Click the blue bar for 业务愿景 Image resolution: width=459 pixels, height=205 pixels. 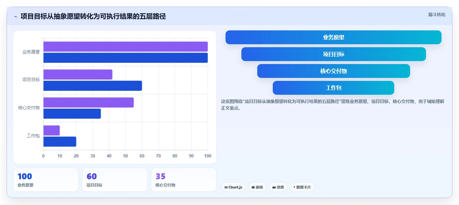125,58
